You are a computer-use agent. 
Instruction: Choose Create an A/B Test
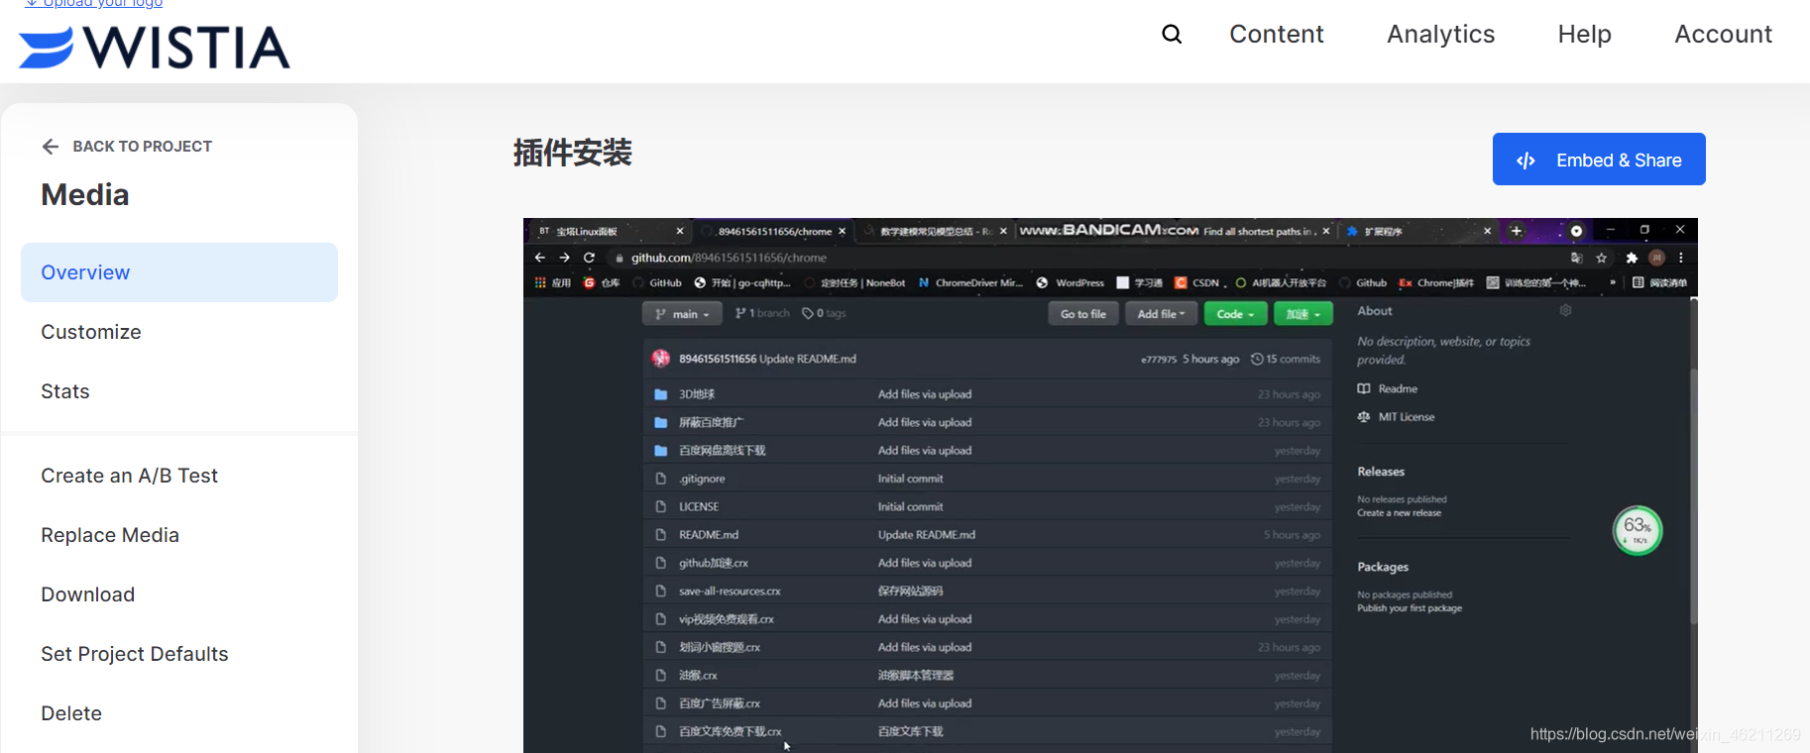click(x=130, y=476)
